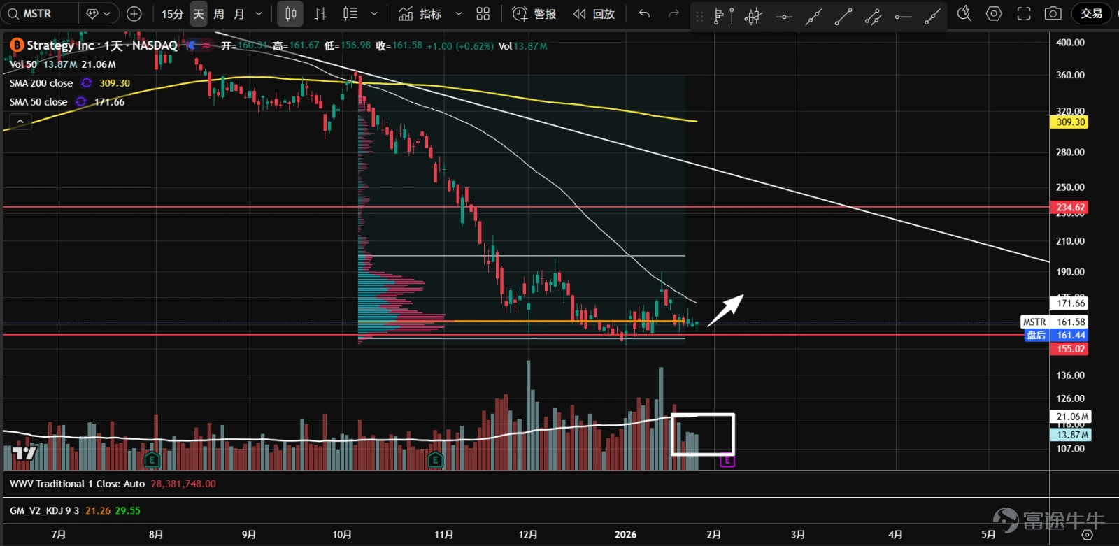Select GM_V2_KDJ indicator legend
Screen dimensions: 1119x546
(x=45, y=511)
